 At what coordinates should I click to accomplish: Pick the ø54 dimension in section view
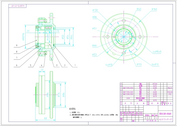pyautogui.click(x=68, y=37)
